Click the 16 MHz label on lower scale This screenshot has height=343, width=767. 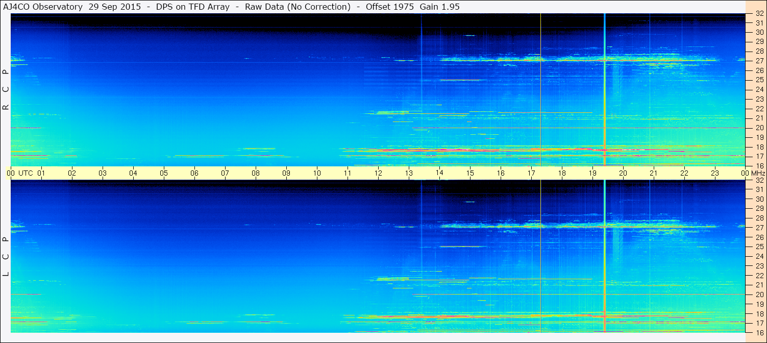coord(759,332)
